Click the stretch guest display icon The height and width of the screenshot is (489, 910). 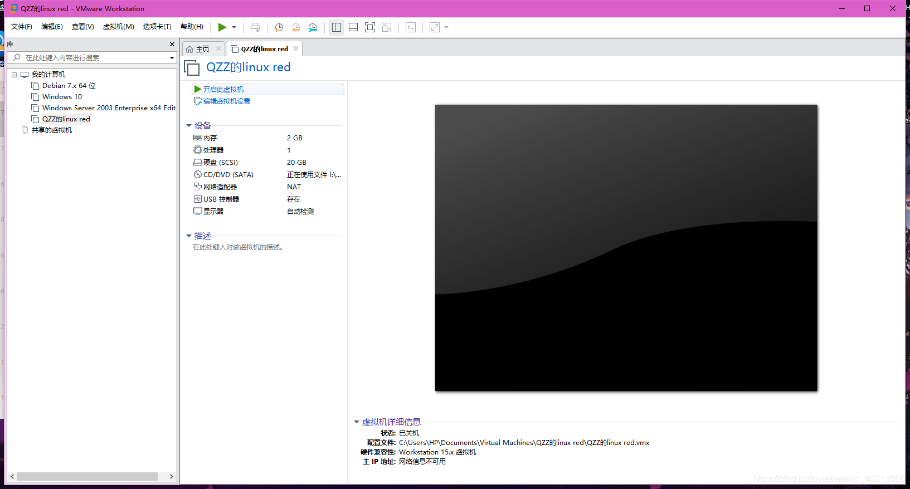(x=435, y=27)
